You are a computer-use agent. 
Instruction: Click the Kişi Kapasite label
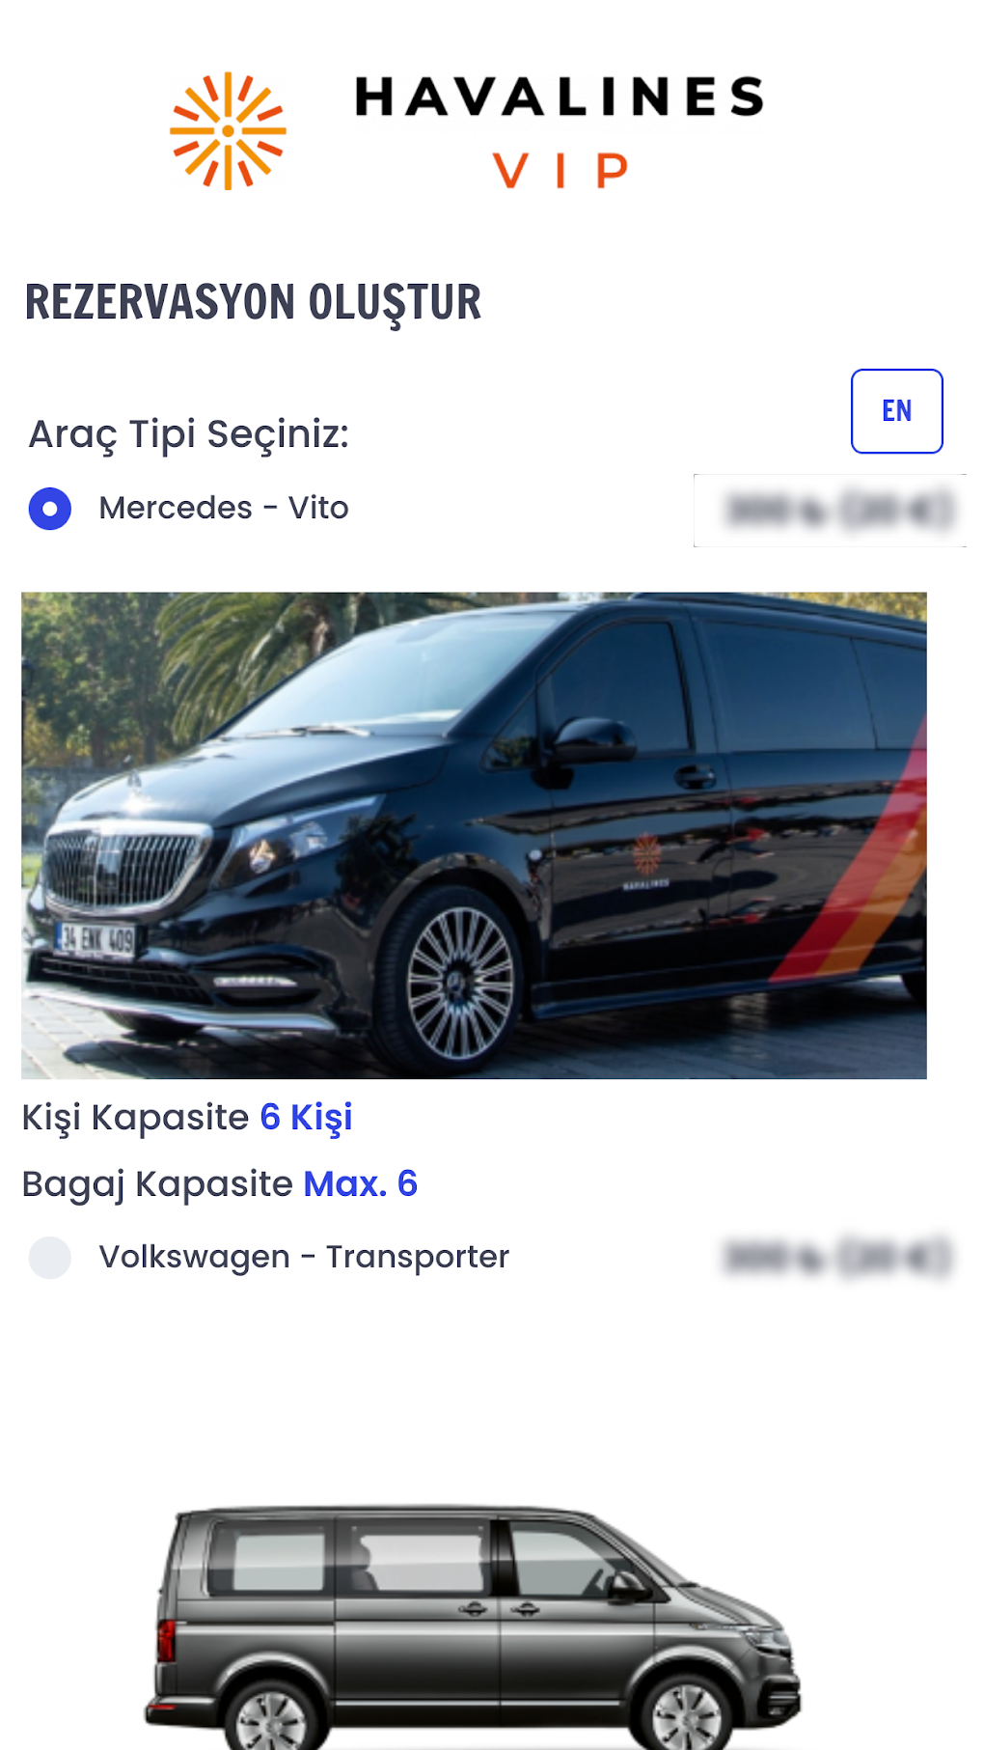(136, 1118)
